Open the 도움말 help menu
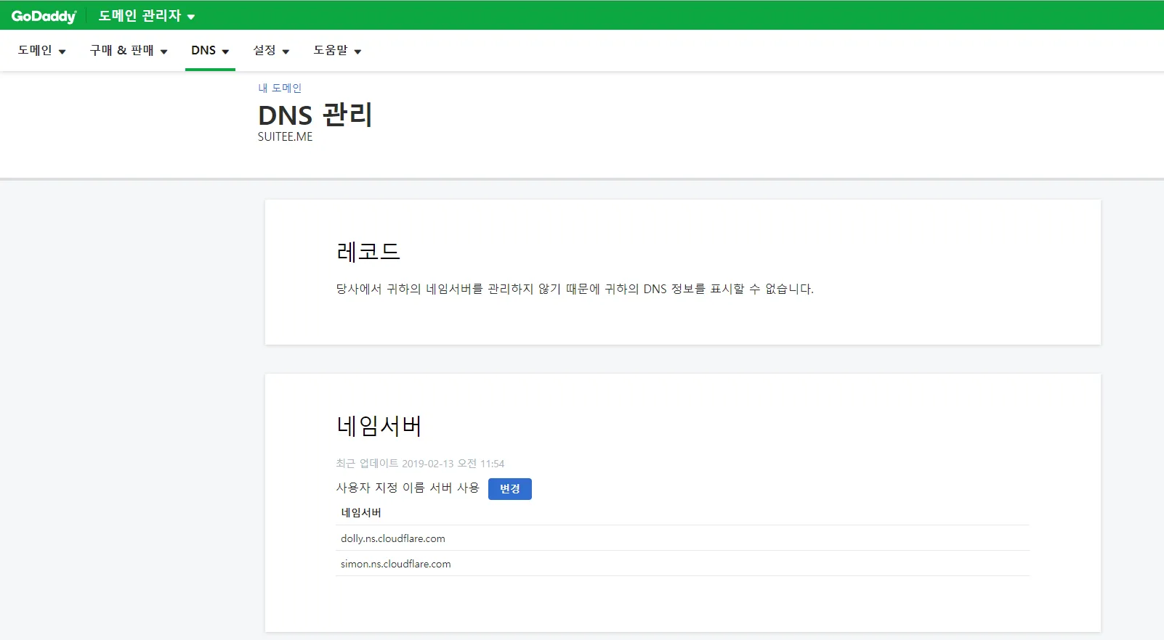The height and width of the screenshot is (640, 1164). click(331, 50)
